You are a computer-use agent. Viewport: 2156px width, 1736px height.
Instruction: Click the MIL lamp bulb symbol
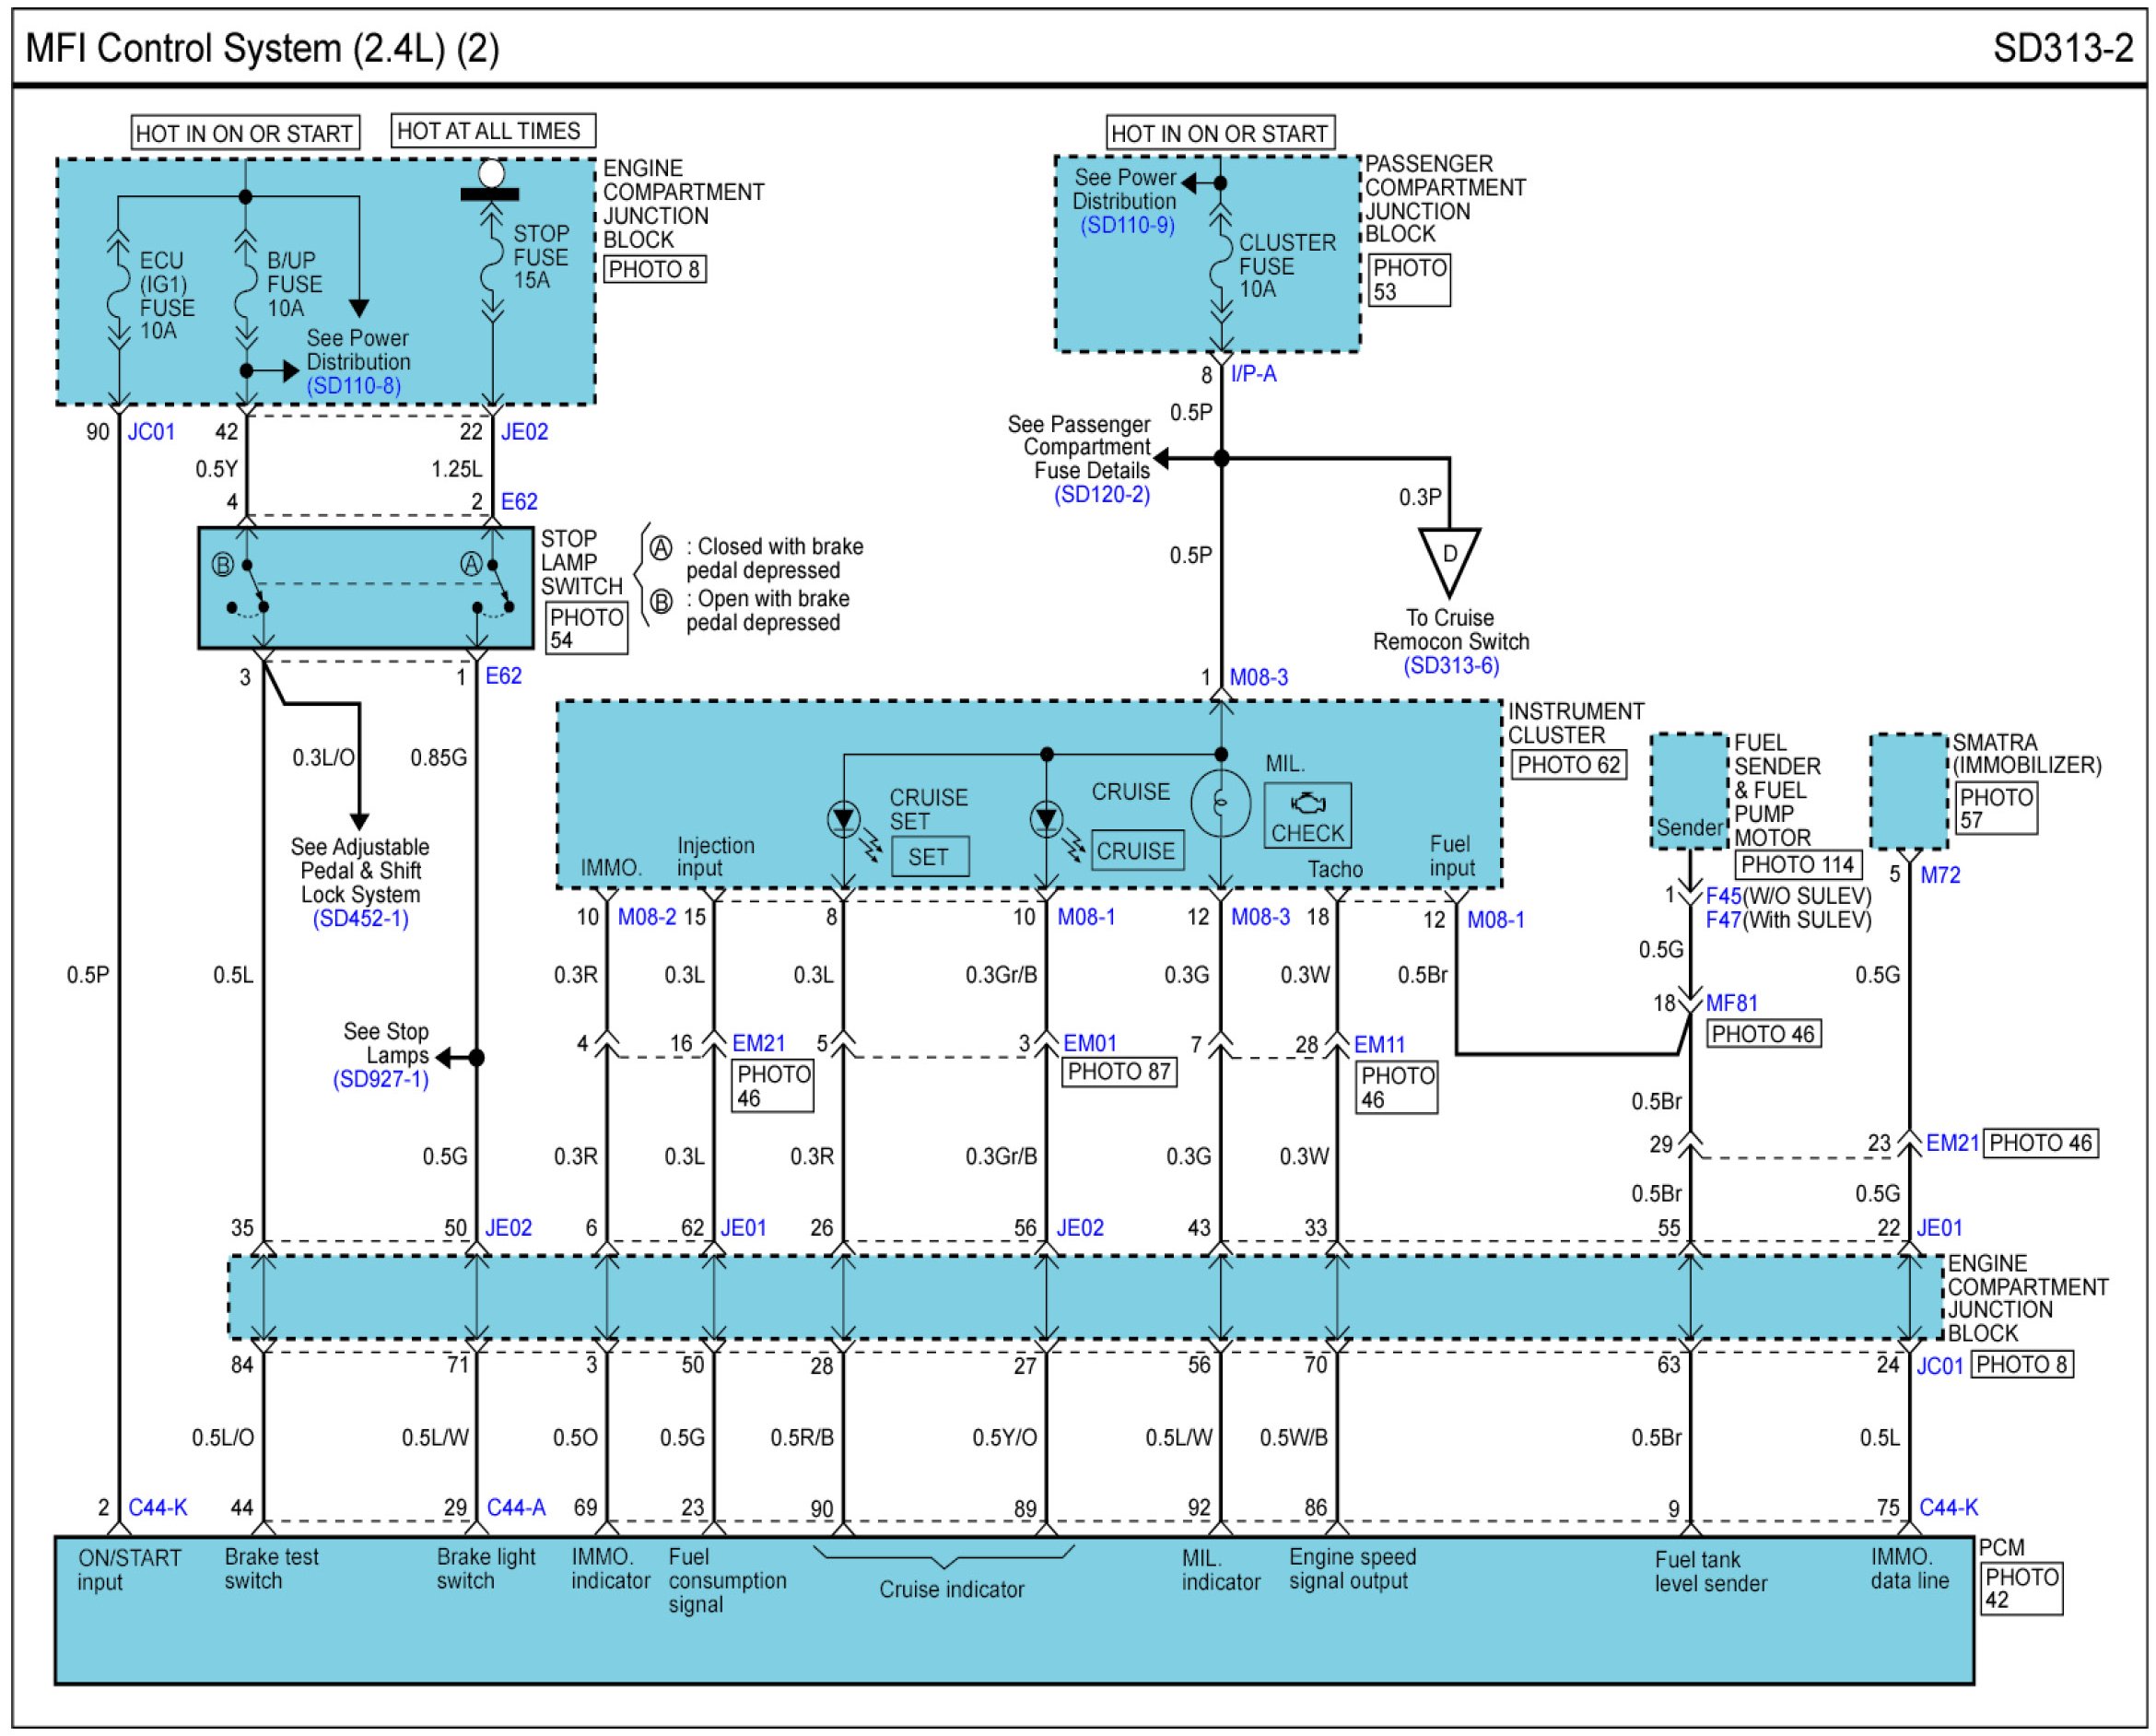coord(1220,803)
